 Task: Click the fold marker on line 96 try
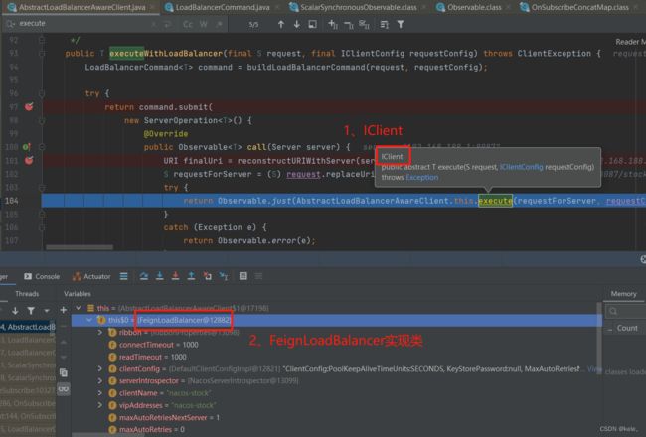point(42,93)
